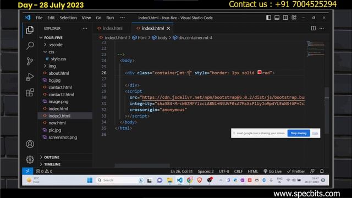The height and width of the screenshot is (198, 352).
Task: Click the code minimap
Action: click(x=315, y=48)
